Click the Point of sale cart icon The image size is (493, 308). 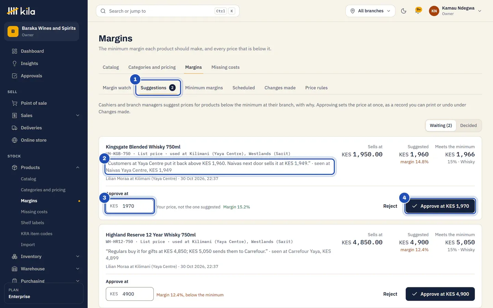[14, 103]
